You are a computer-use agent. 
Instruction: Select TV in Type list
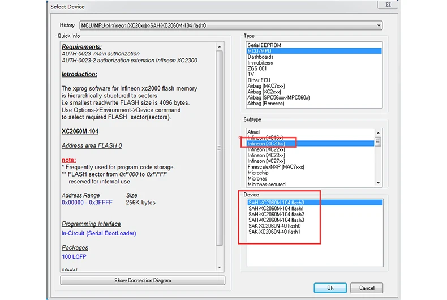point(313,74)
